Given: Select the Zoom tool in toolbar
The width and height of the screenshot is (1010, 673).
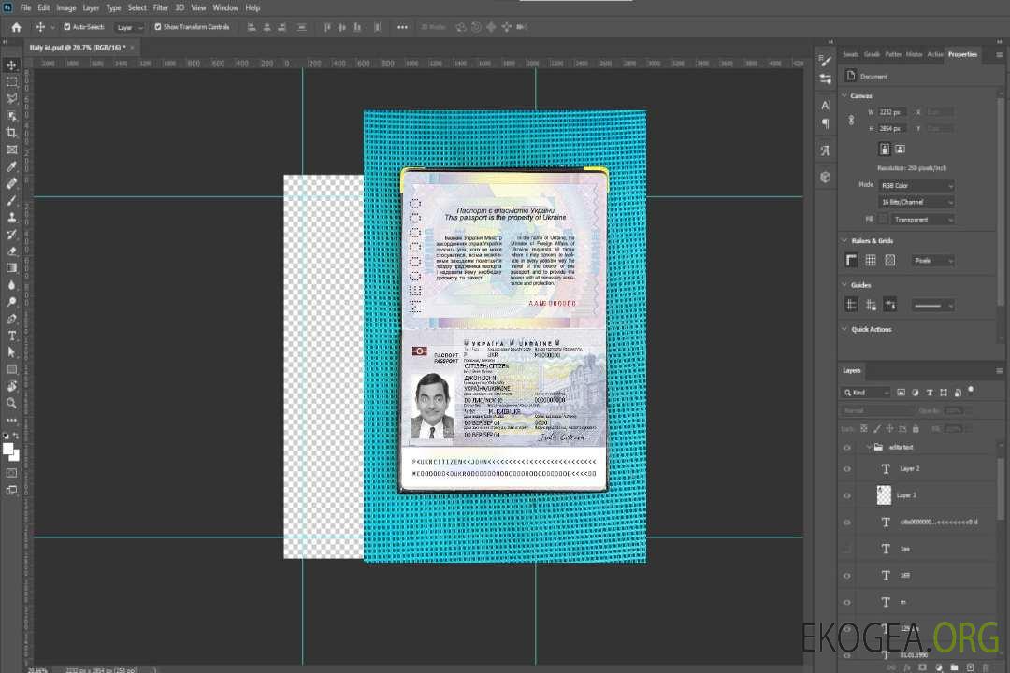Looking at the screenshot, I should [11, 403].
